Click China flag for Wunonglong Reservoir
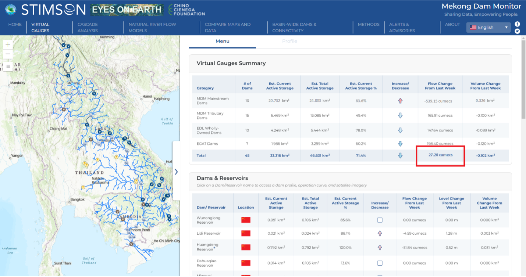The height and width of the screenshot is (277, 526). pyautogui.click(x=246, y=220)
